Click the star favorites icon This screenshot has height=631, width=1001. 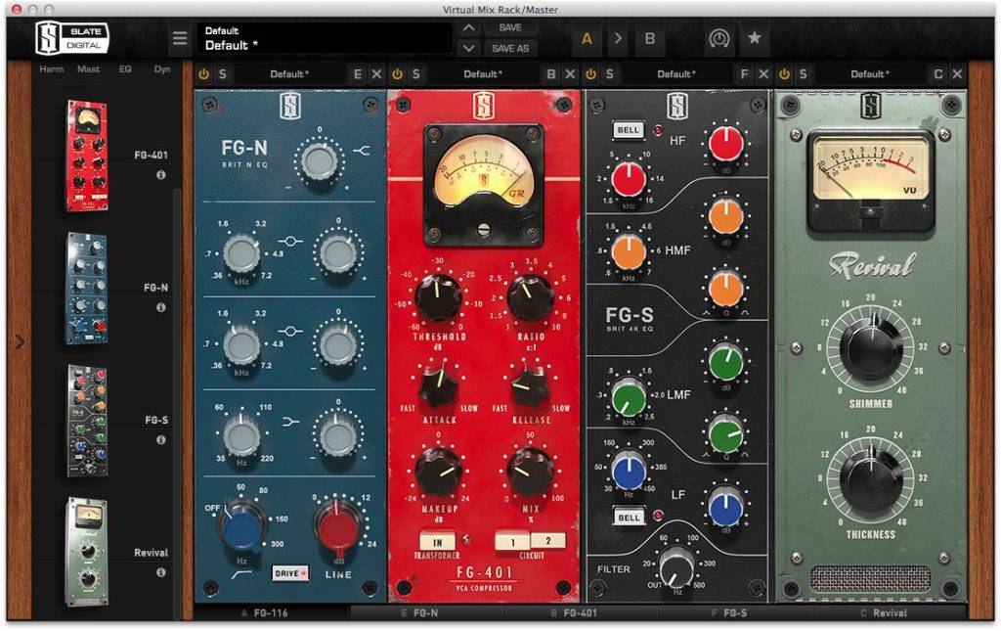tap(754, 39)
